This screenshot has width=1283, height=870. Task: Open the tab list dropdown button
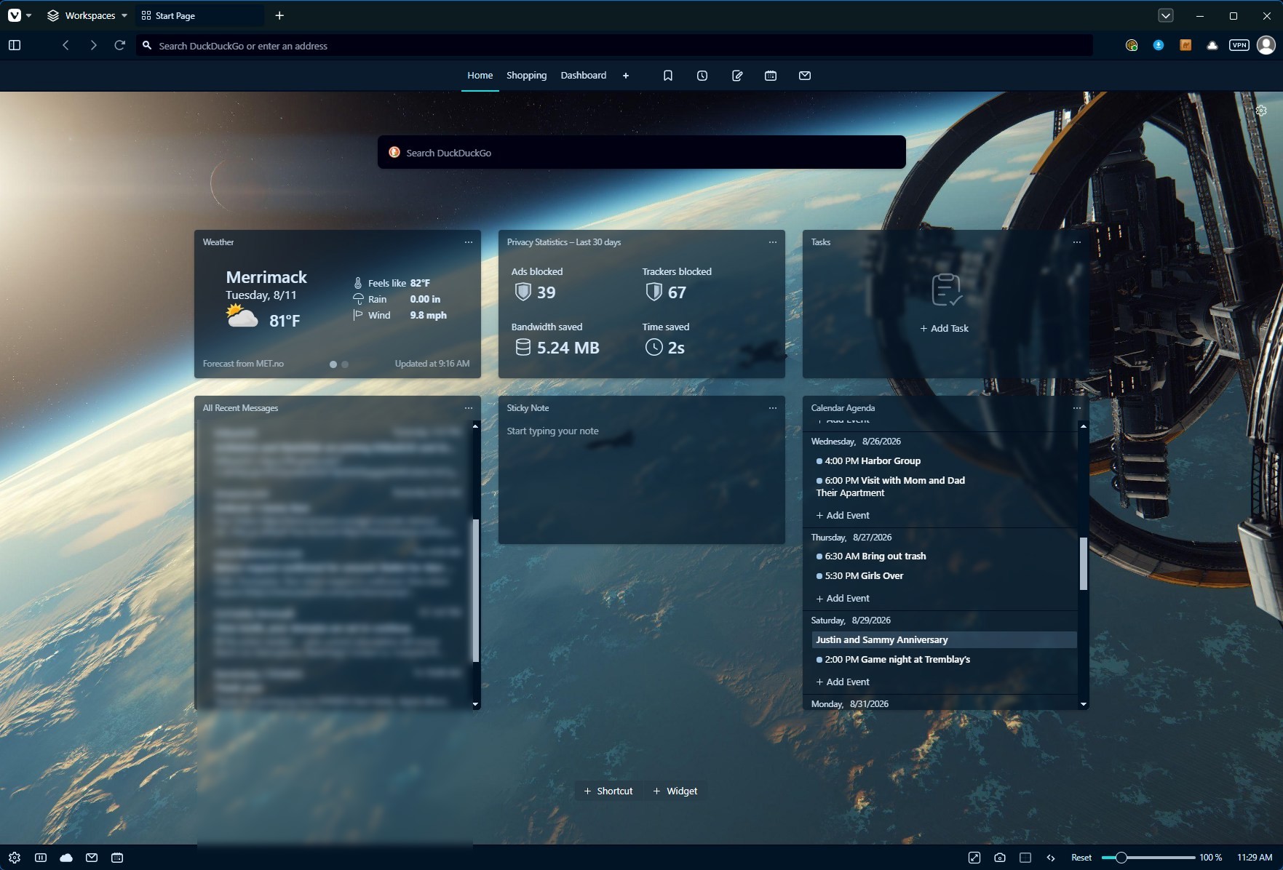[1166, 15]
